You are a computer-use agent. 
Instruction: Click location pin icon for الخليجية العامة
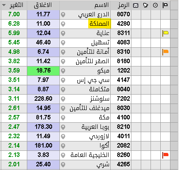[x=63, y=155]
